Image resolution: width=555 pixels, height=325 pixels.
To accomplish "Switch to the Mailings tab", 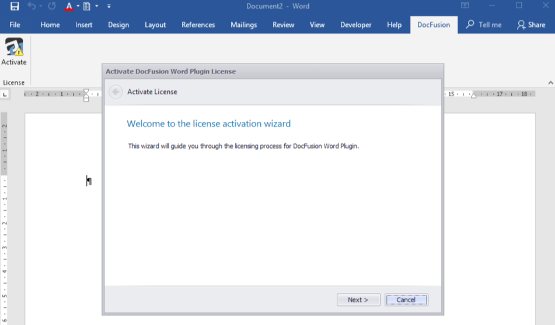I will click(x=244, y=24).
